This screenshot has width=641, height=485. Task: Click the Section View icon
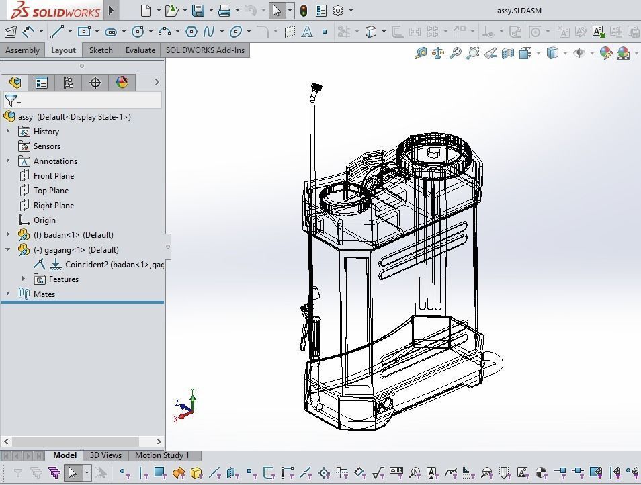click(508, 53)
